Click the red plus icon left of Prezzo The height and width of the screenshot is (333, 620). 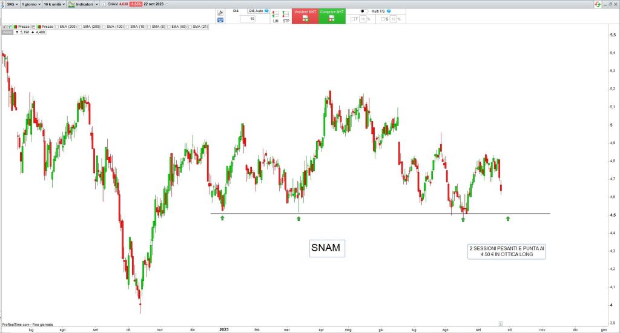click(x=4, y=27)
